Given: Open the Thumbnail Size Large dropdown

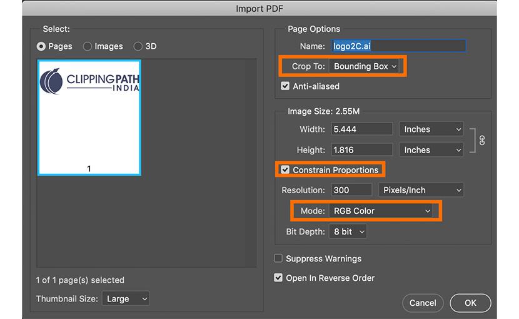Looking at the screenshot, I should [126, 298].
